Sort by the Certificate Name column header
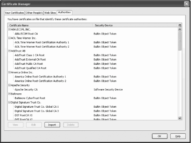191x143 pixels. 50,25
